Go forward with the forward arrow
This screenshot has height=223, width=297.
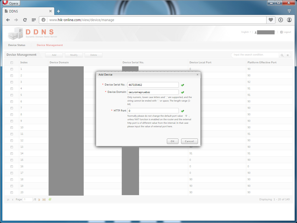(x=16, y=20)
